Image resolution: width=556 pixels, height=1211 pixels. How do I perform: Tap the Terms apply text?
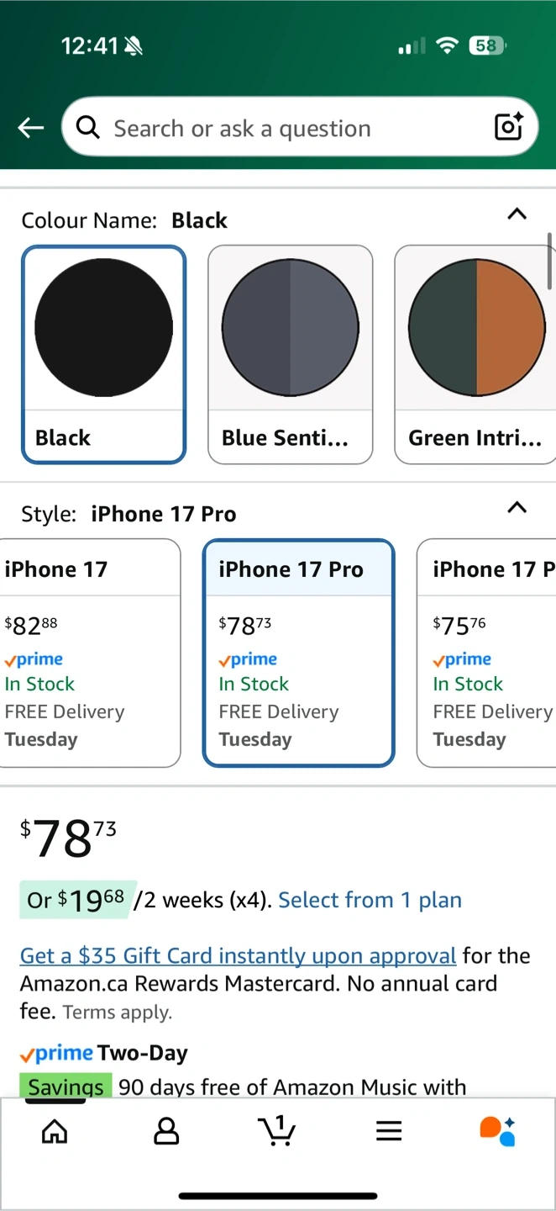117,1013
